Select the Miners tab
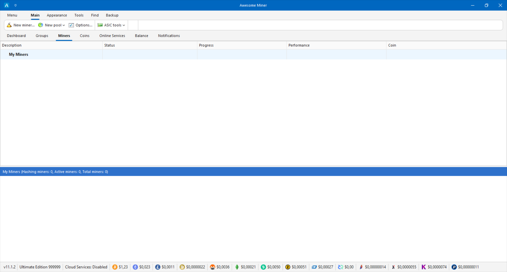 64,36
